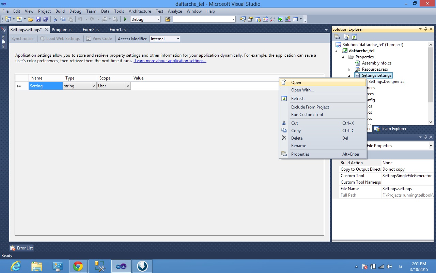The width and height of the screenshot is (436, 273).
Task: Collapse the Properties folder node
Action: click(343, 57)
